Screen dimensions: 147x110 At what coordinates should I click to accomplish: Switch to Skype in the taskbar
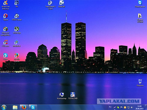(33, 107)
